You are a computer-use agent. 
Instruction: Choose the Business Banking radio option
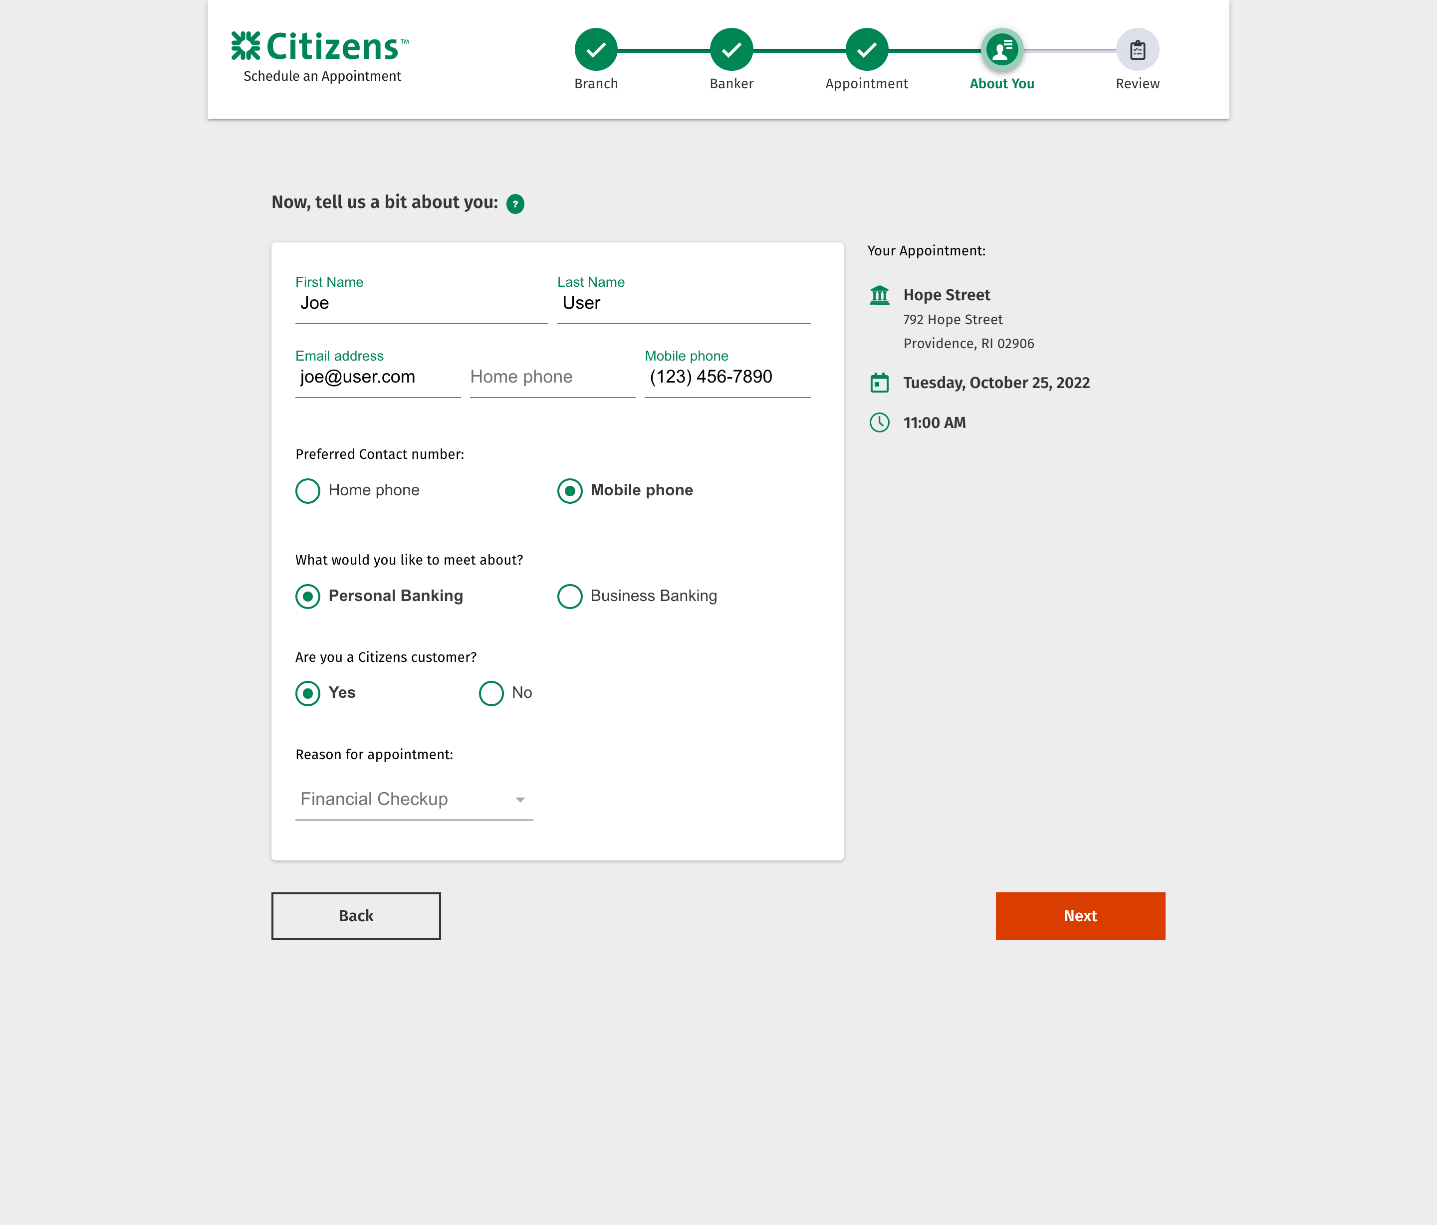pos(569,596)
